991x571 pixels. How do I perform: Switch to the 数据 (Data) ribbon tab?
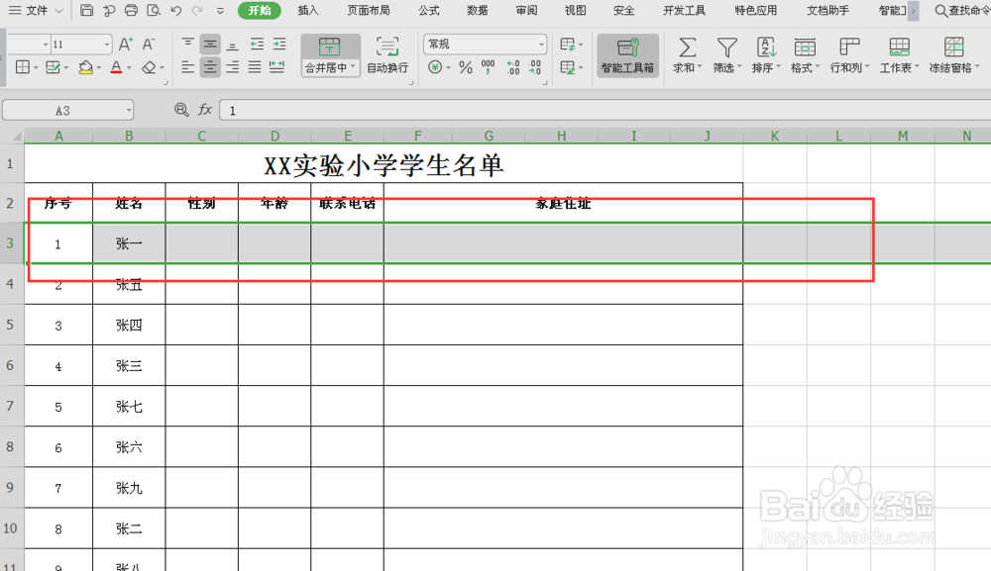pos(476,11)
